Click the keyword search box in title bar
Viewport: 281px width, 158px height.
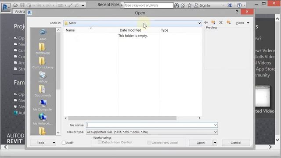(148, 5)
